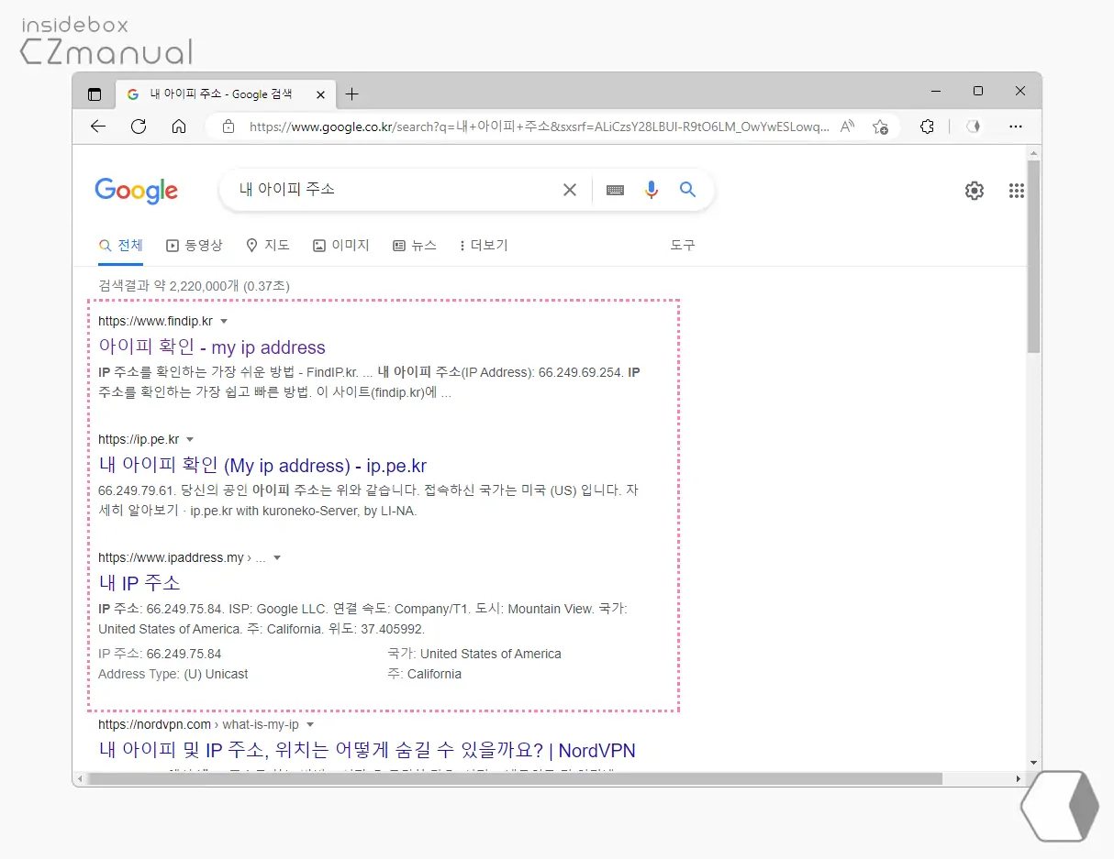Switch to the 이미지 search tab
This screenshot has height=859, width=1114.
pyautogui.click(x=340, y=246)
